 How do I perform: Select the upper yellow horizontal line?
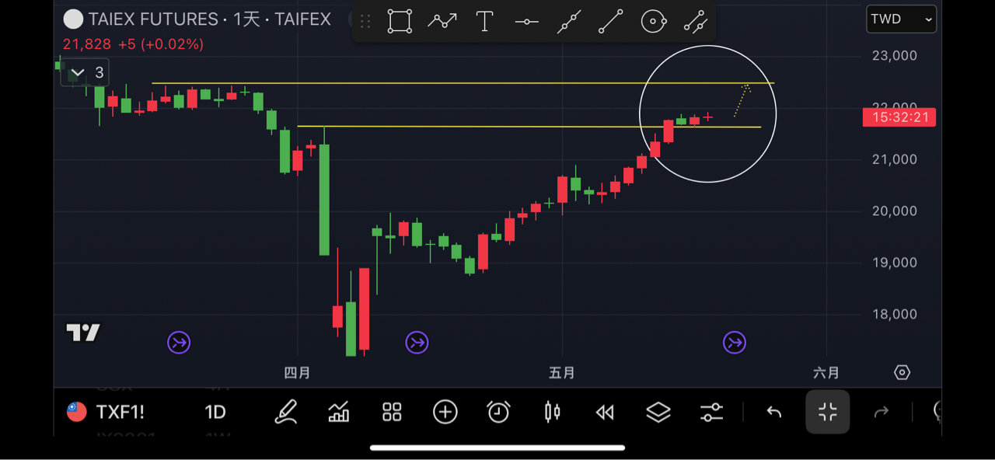(x=463, y=82)
